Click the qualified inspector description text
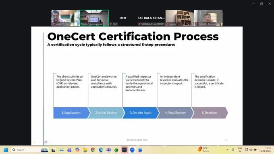Image resolution: width=274 pixels, height=154 pixels. [139, 83]
